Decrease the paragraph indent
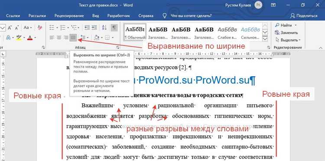The image size is (325, 161). click(87, 28)
